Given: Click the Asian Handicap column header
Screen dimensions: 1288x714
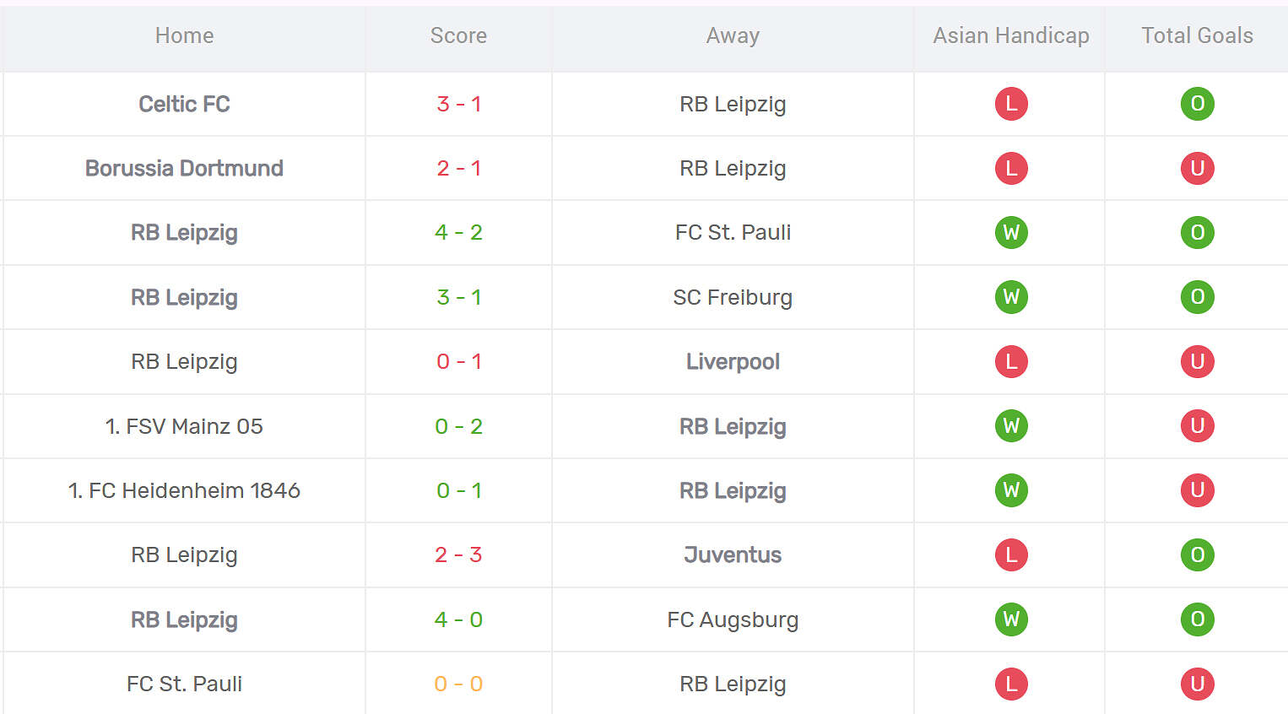Looking at the screenshot, I should (x=1010, y=35).
